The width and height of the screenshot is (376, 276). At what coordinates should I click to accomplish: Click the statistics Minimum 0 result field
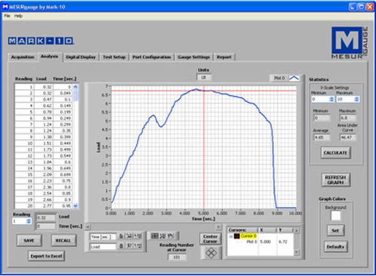(321, 118)
